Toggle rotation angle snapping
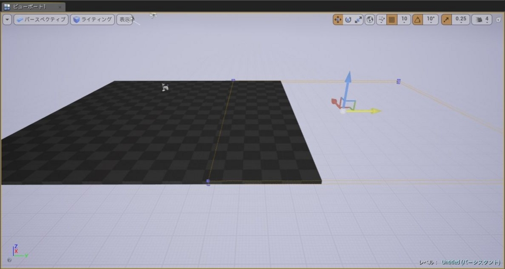Screen dimensions: 505x269 pos(418,20)
